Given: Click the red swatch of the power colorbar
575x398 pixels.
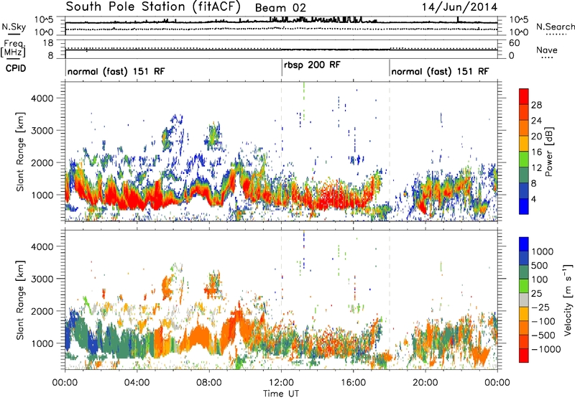Looking at the screenshot, I should (524, 96).
